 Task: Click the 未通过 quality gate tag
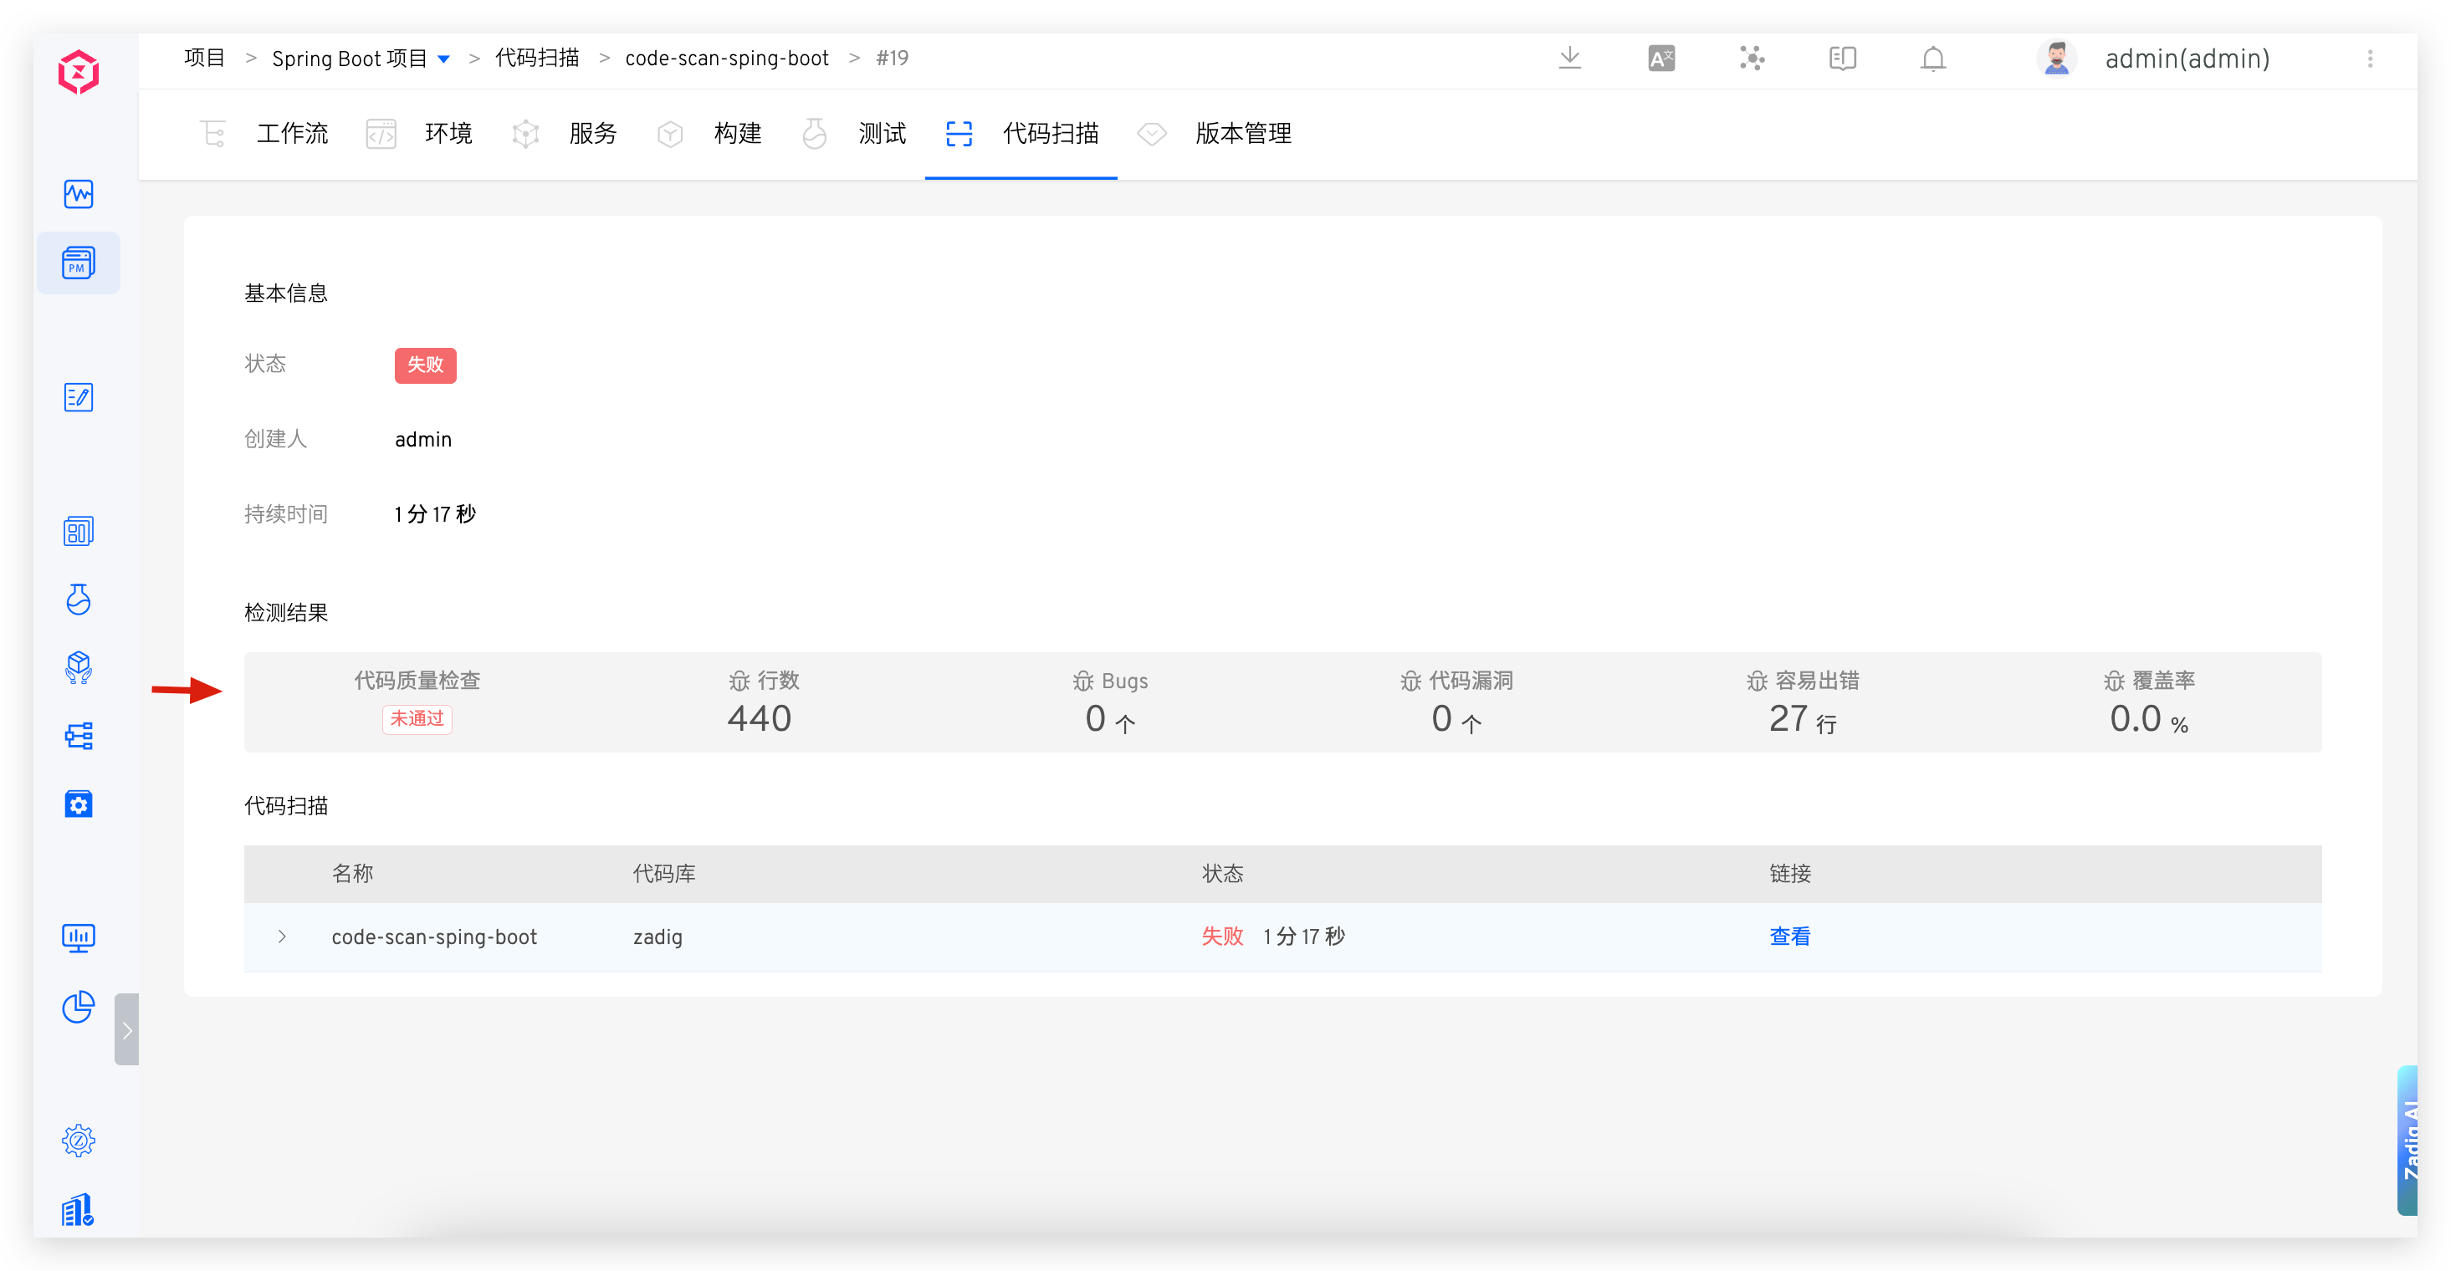[x=417, y=719]
